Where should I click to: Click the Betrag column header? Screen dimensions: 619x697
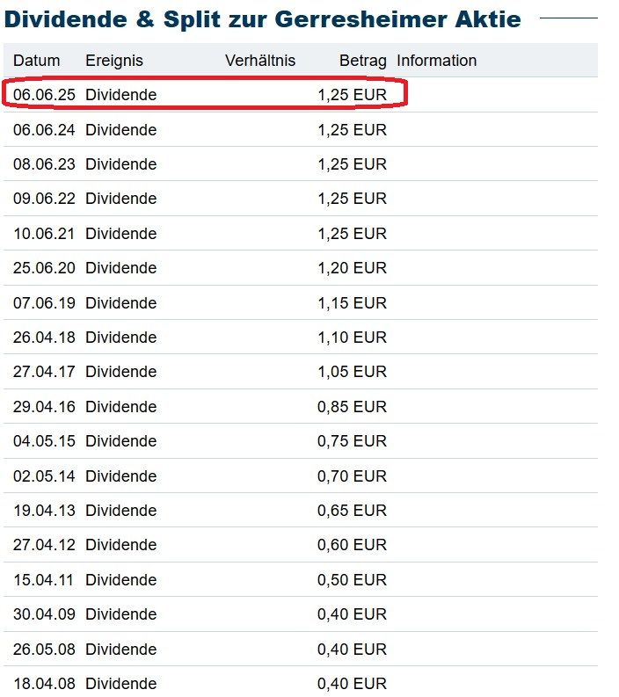(x=363, y=61)
